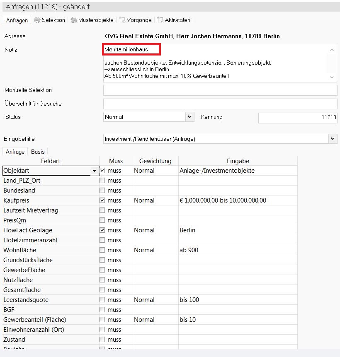Open the Status dropdown
Screen dimensions: 340x357
190,117
